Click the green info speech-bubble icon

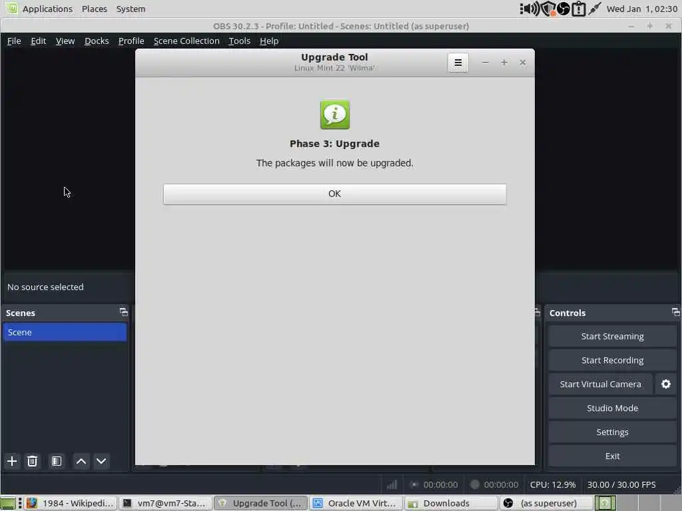click(x=335, y=114)
